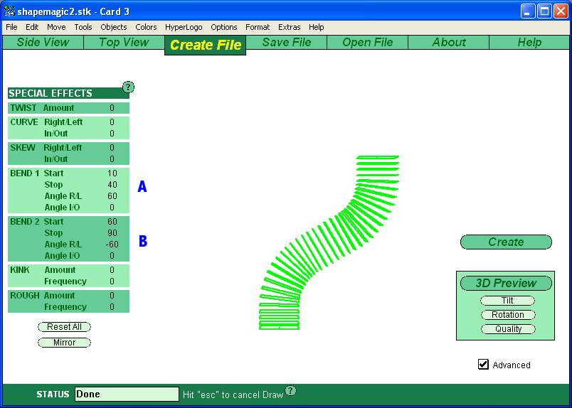Click the Quality button
The height and width of the screenshot is (408, 572).
pos(508,329)
